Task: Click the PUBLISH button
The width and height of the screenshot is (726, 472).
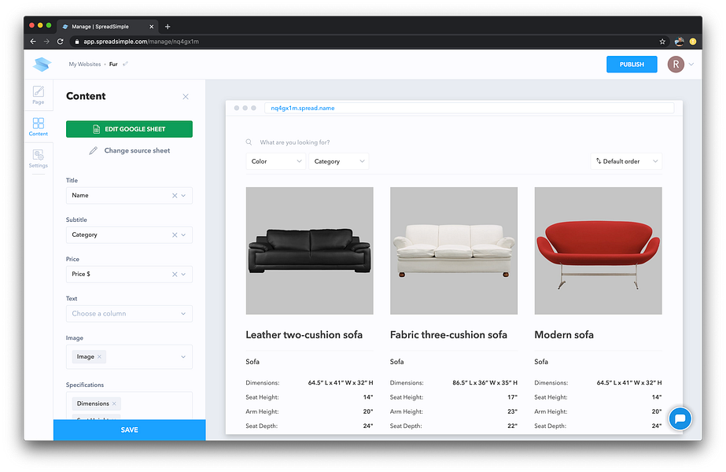Action: click(632, 65)
